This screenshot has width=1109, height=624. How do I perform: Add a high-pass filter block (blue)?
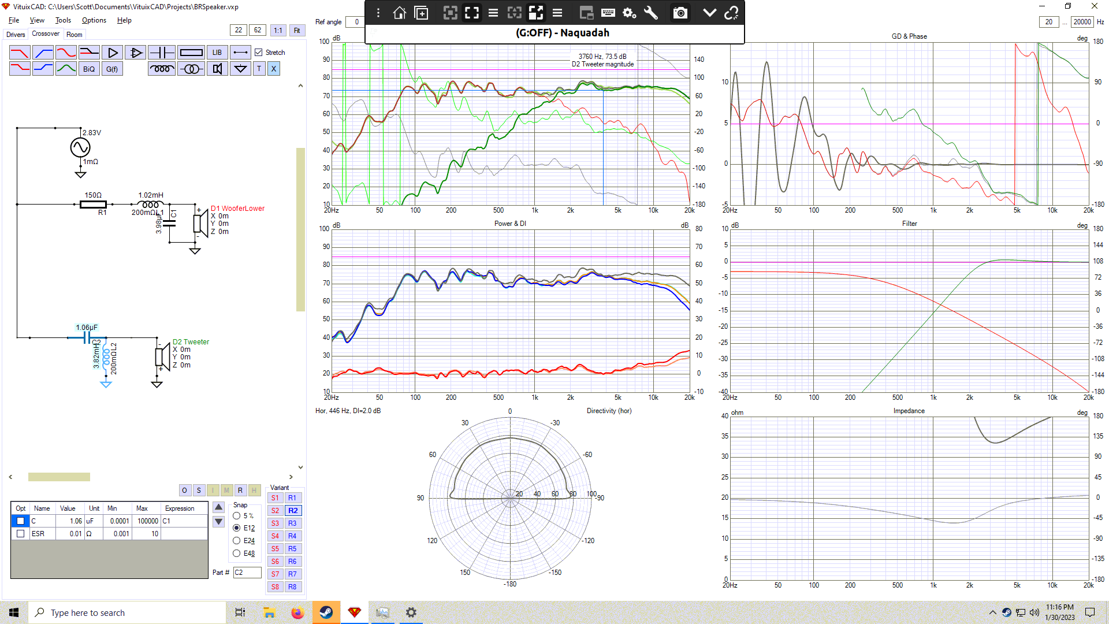point(43,53)
